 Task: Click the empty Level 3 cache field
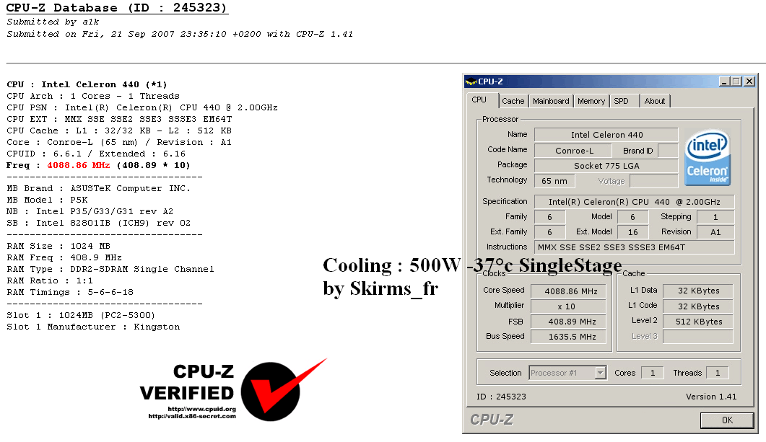pos(698,337)
